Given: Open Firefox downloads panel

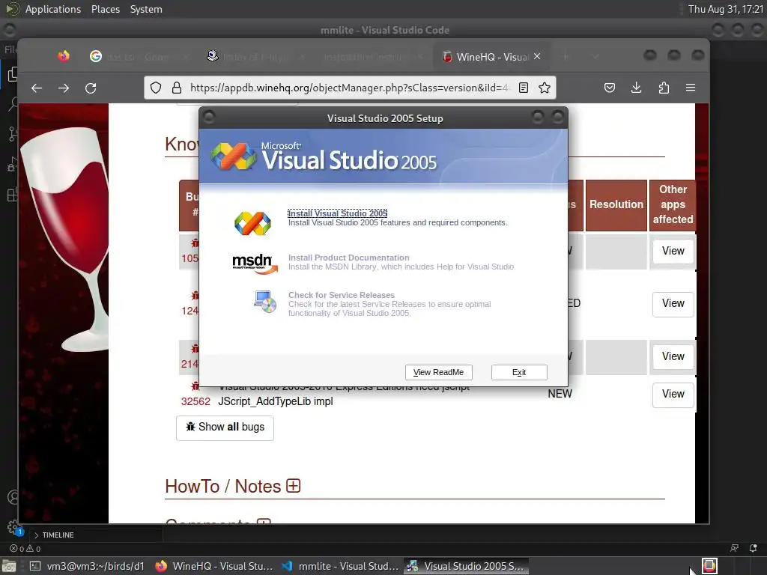Looking at the screenshot, I should 637,88.
